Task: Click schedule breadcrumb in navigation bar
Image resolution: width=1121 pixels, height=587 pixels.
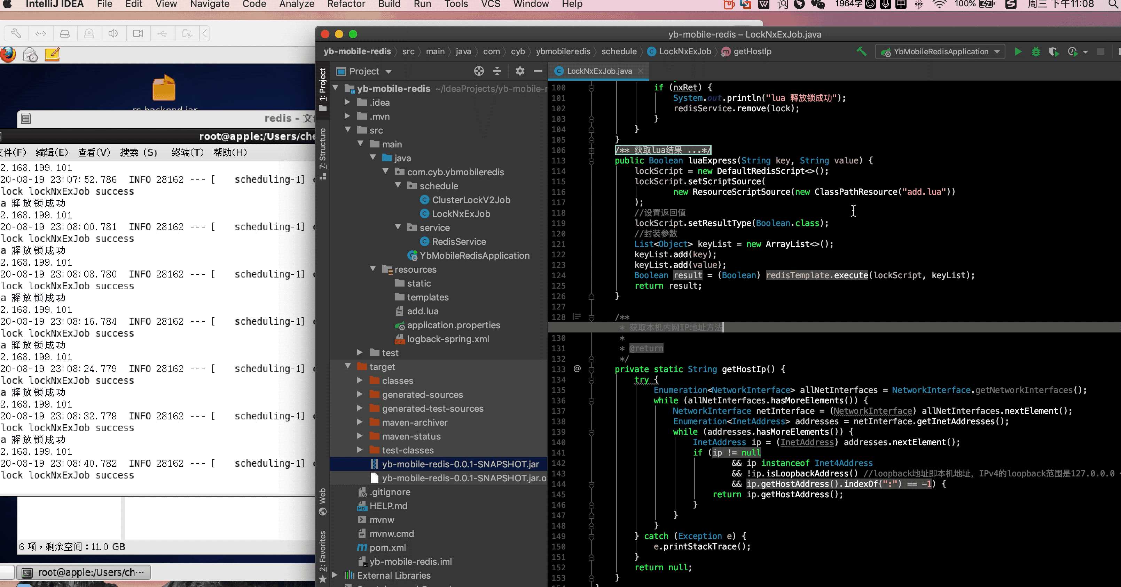Action: click(619, 51)
